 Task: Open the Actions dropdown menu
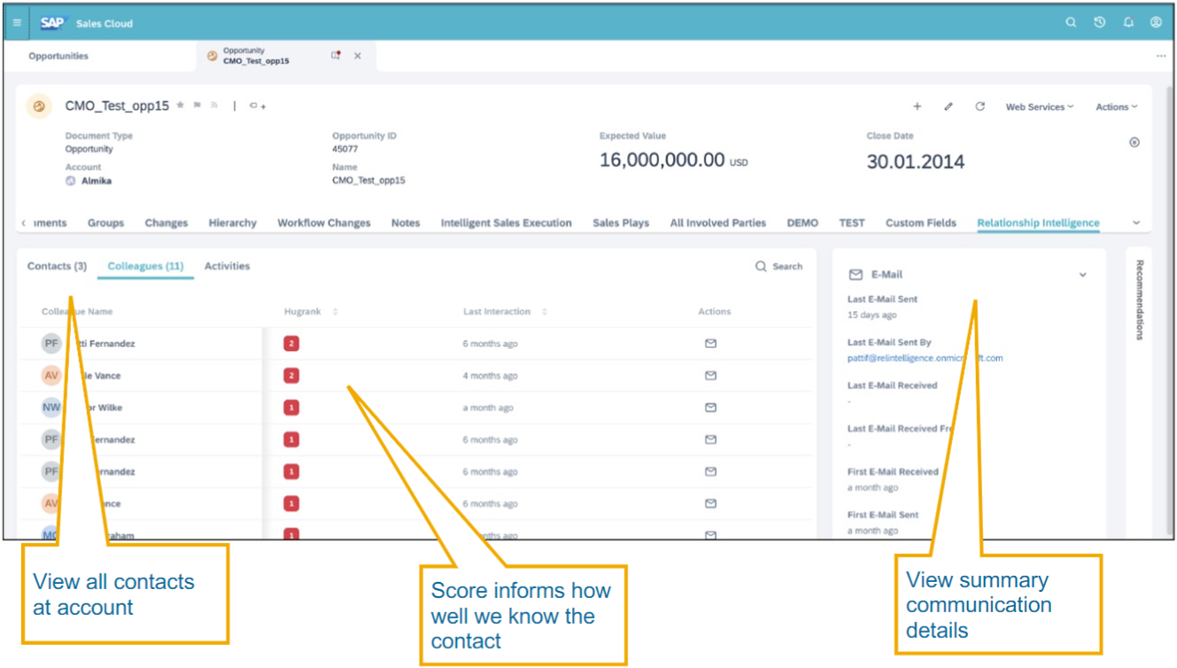click(x=1117, y=107)
